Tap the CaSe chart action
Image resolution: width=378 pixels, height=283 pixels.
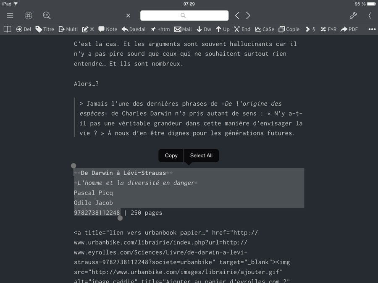(x=265, y=29)
